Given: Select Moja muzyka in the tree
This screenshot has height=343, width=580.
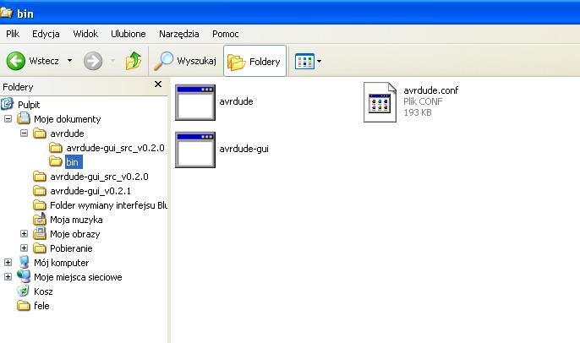Looking at the screenshot, I should click(76, 220).
